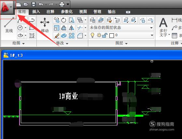Select the Copy tool icon
Screen dimensions: 182x139
(57, 20)
